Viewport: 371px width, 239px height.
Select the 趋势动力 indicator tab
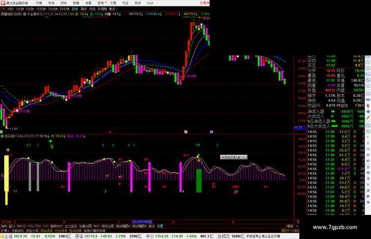coord(56,226)
